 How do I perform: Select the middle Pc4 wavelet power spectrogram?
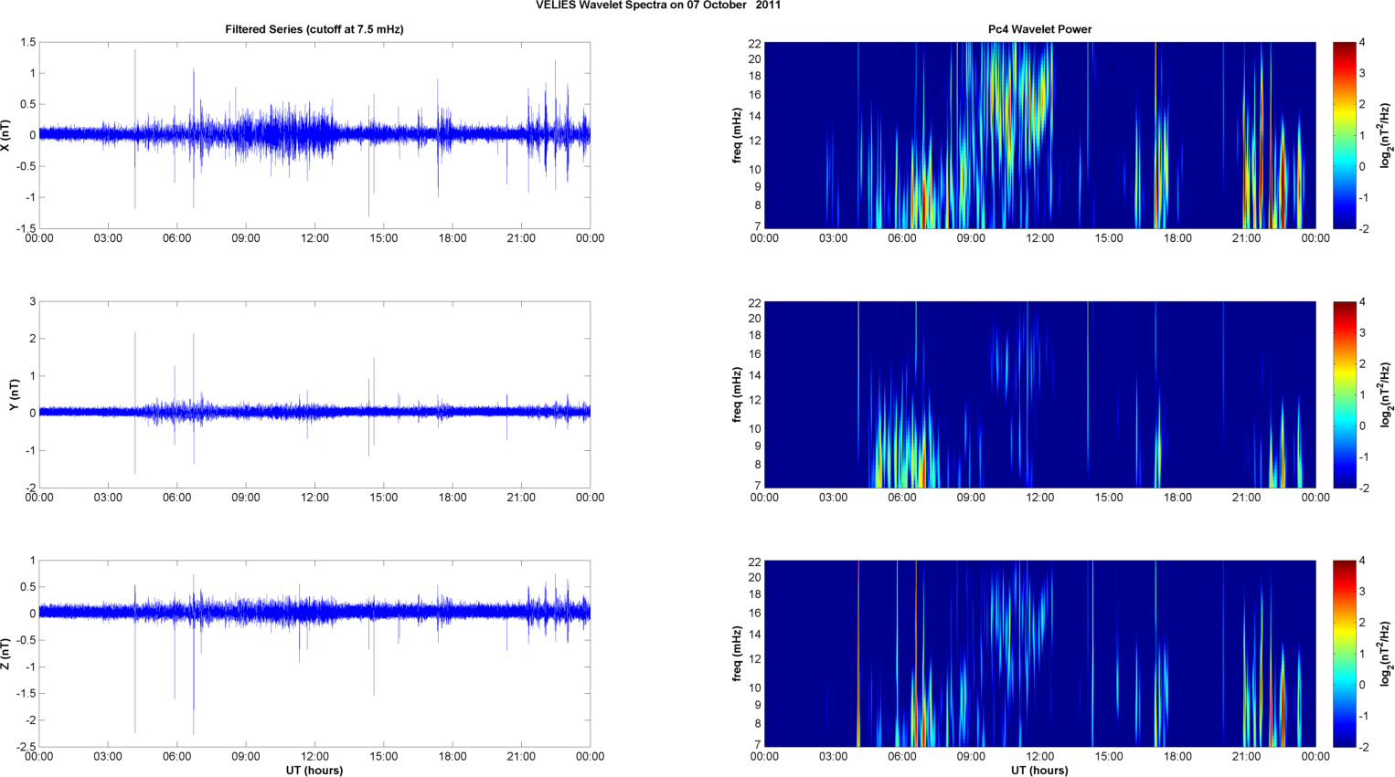point(1039,394)
